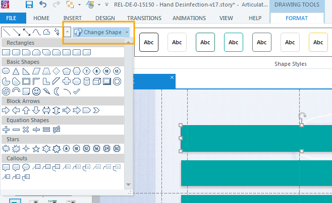The width and height of the screenshot is (332, 203).
Task: Select the lightning bolt shape
Action: [46, 91]
